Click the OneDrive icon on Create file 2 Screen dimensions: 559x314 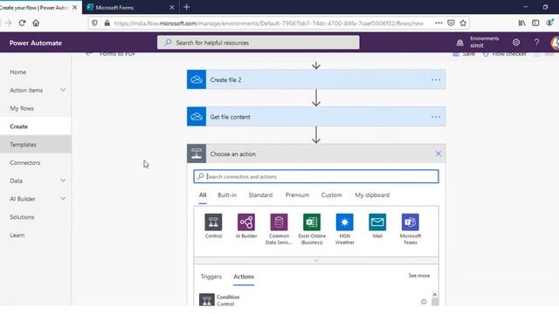[197, 79]
